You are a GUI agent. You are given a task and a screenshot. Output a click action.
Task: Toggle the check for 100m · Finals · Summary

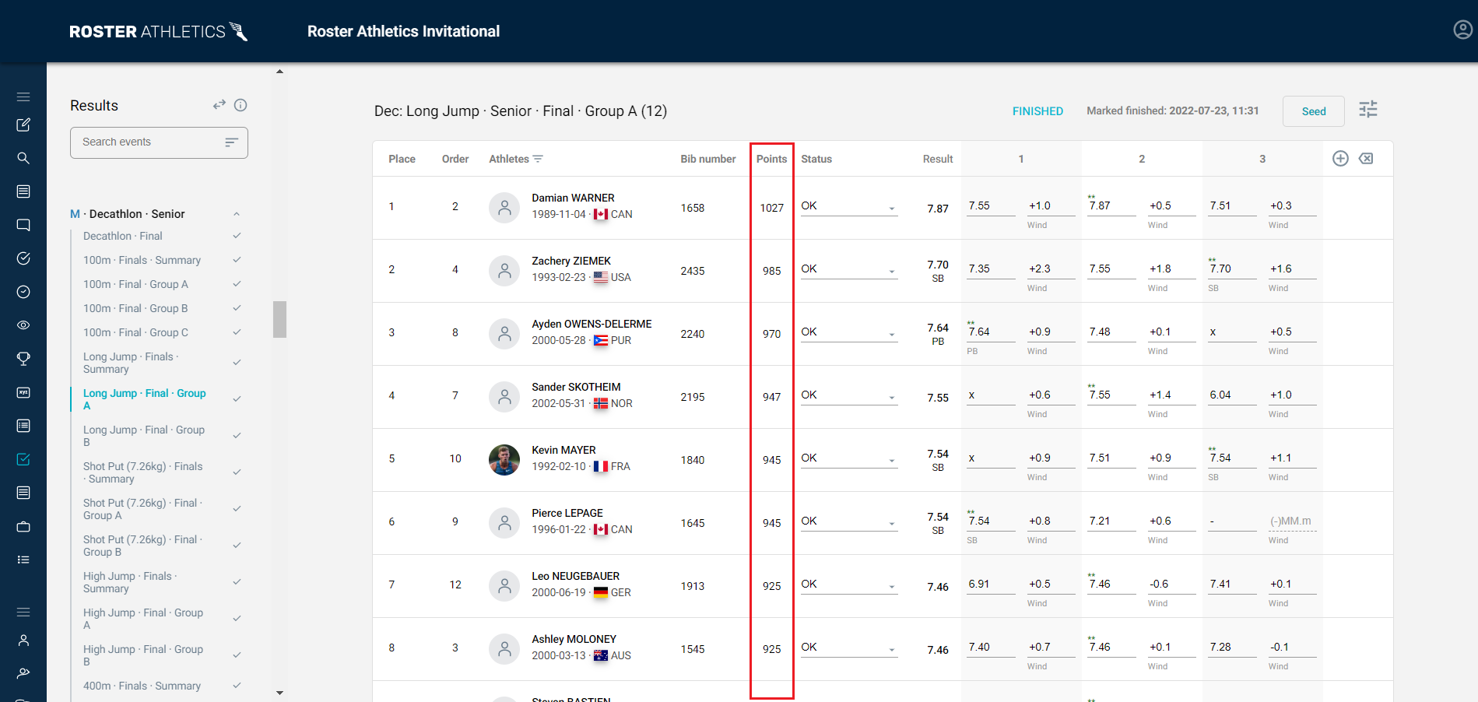(x=237, y=259)
